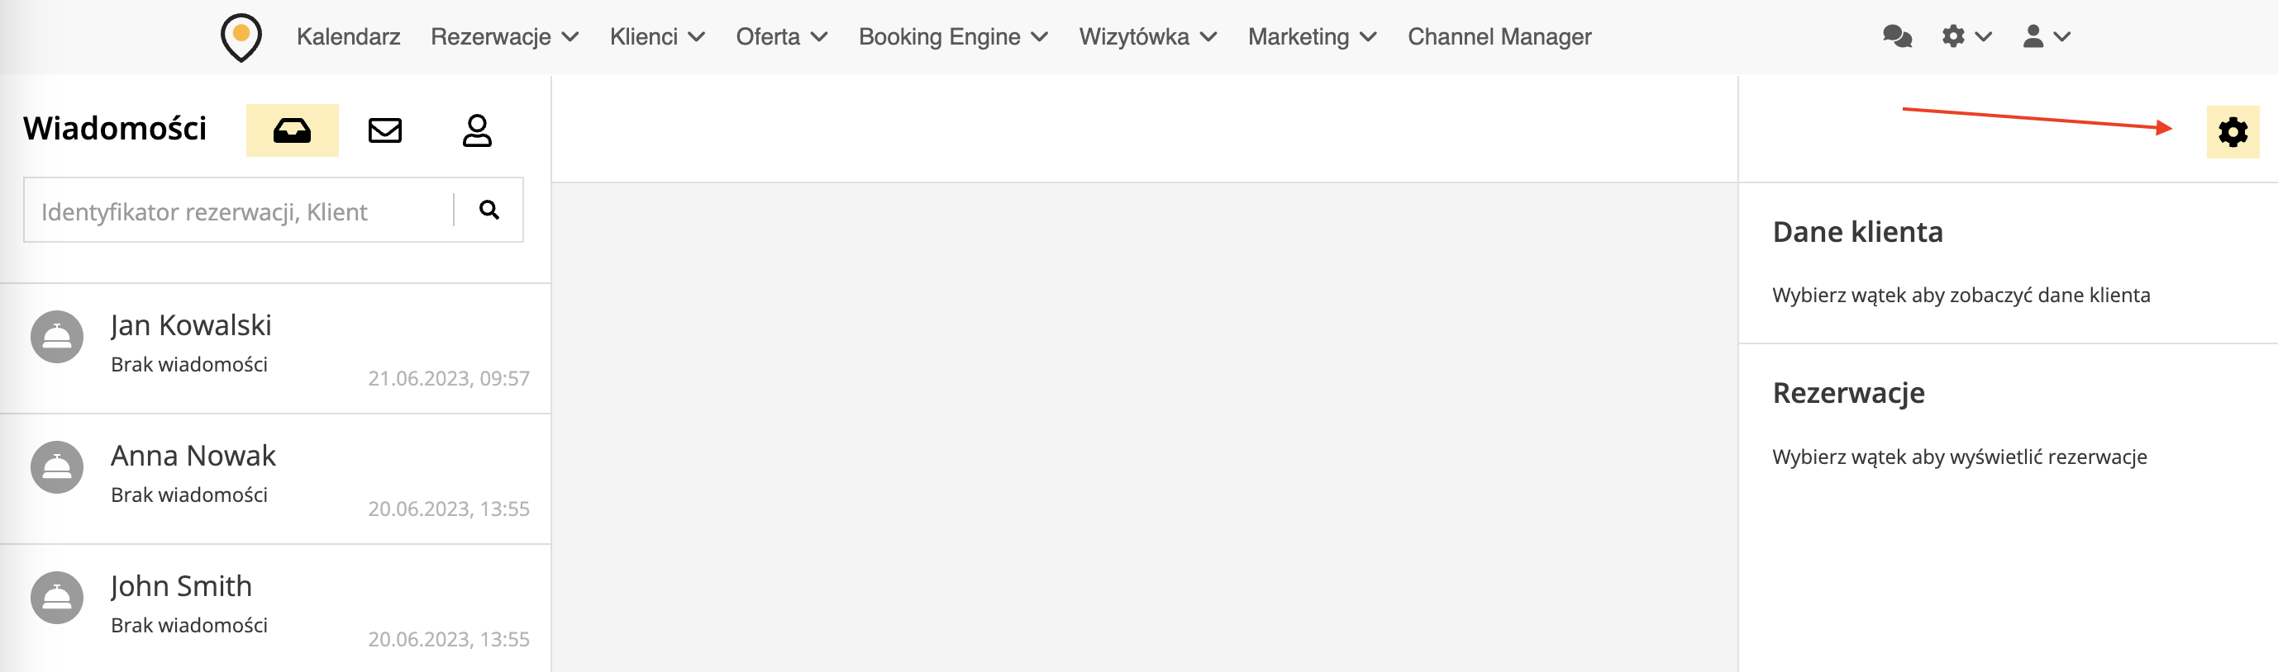
Task: Open the user account dropdown
Action: (x=2046, y=37)
